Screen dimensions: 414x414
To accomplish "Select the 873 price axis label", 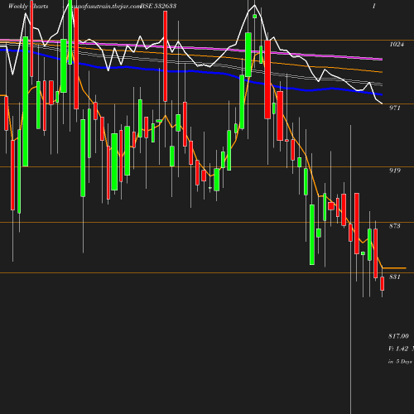I will (395, 226).
